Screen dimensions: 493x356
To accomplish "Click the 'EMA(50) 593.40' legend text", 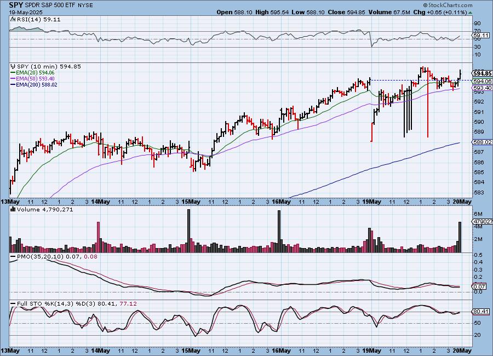I will (x=35, y=79).
